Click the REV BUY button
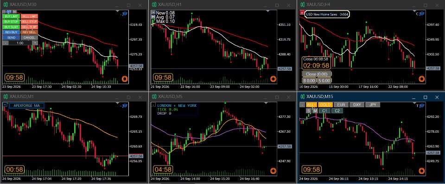This screenshot has height=184, width=445. tap(11, 32)
